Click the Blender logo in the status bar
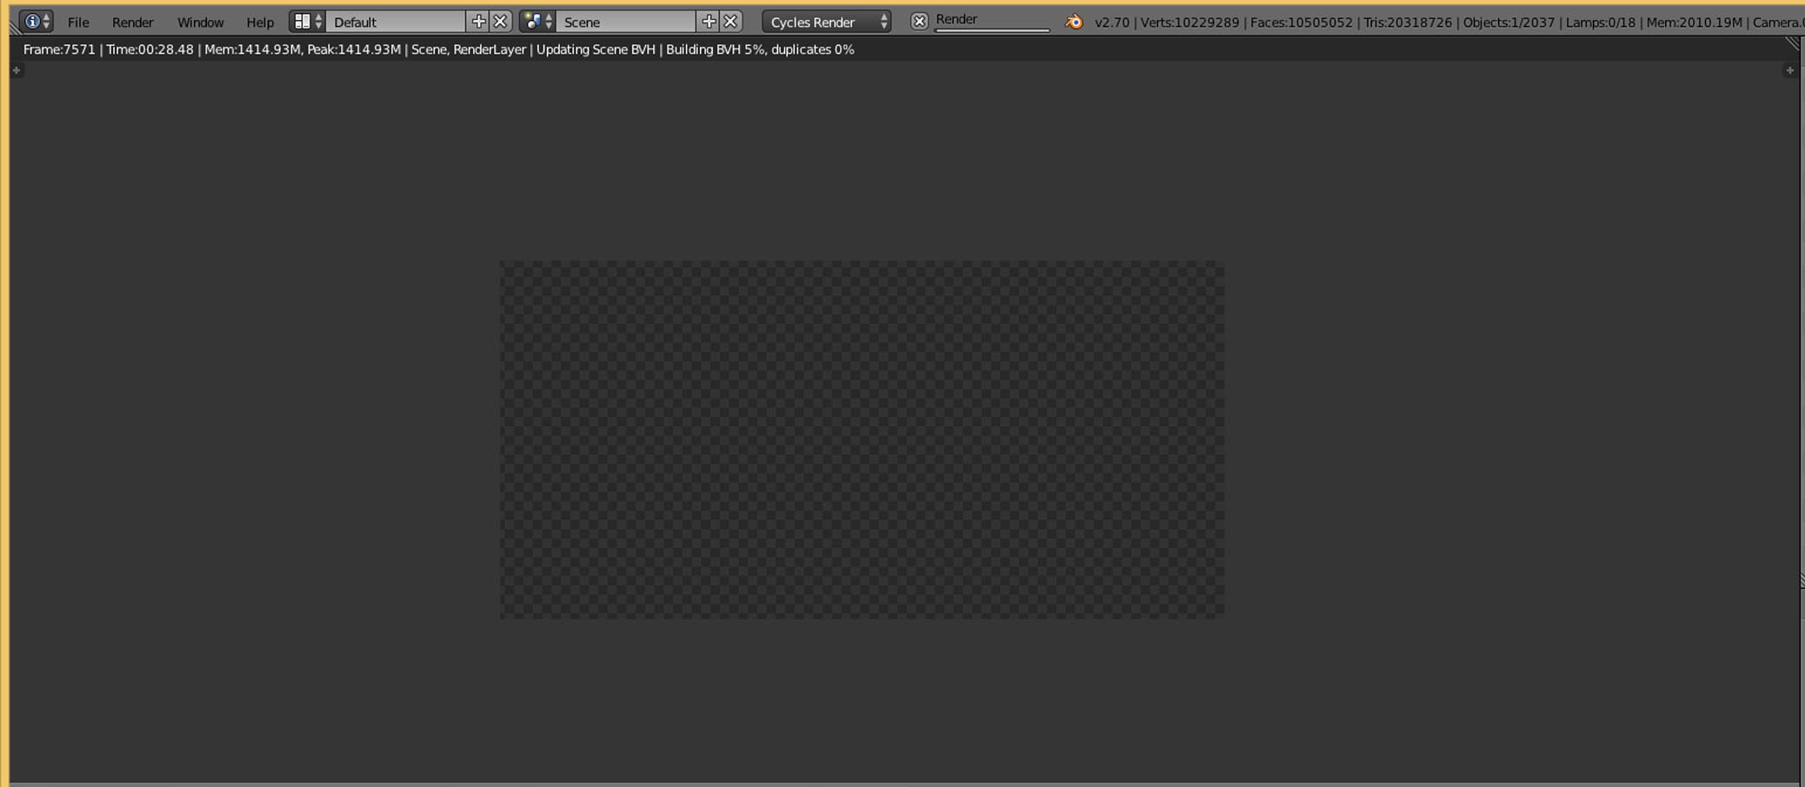The image size is (1805, 787). [1076, 22]
